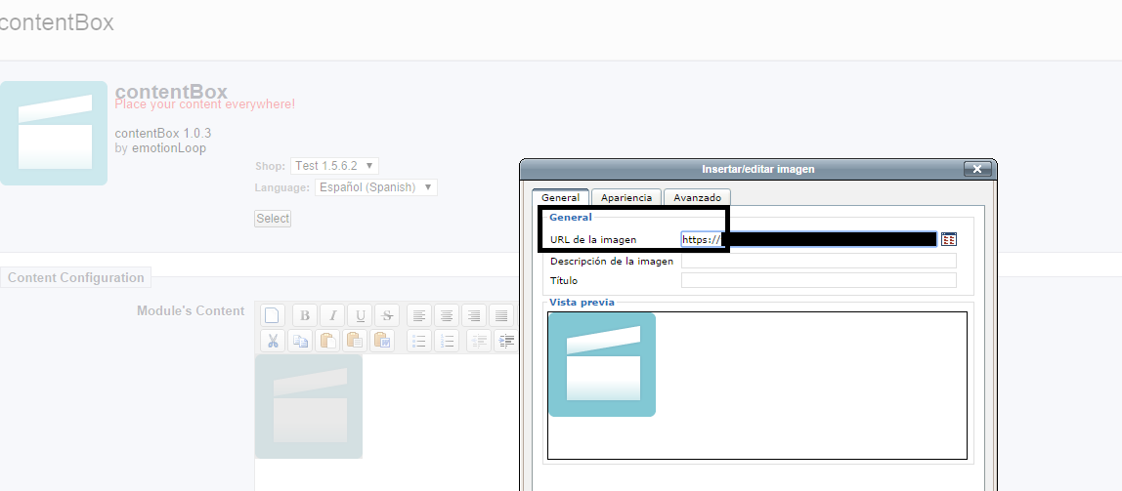Expand the Language dropdown
Viewport: 1122px width, 491px height.
(x=376, y=187)
